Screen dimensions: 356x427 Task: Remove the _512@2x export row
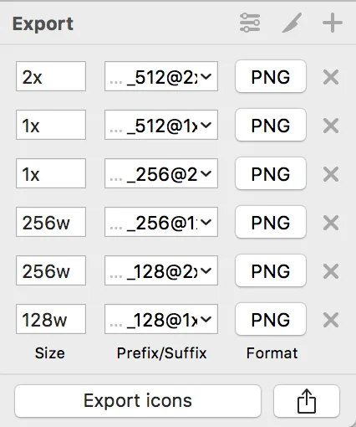331,77
